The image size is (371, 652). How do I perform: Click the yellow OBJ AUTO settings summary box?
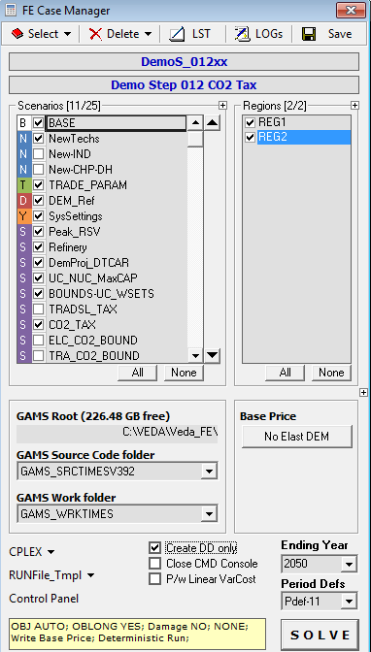(x=137, y=635)
